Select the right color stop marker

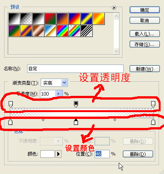click(x=153, y=122)
